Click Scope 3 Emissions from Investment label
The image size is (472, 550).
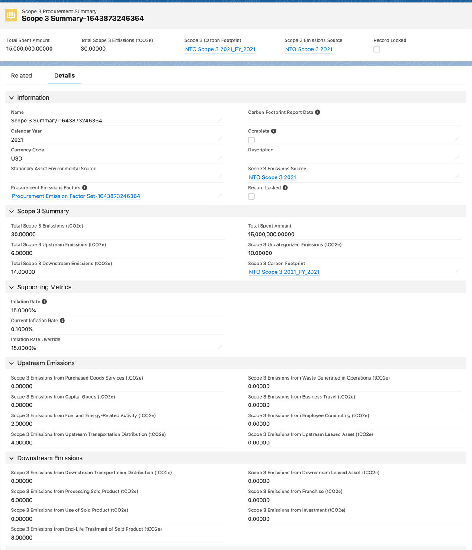(297, 510)
